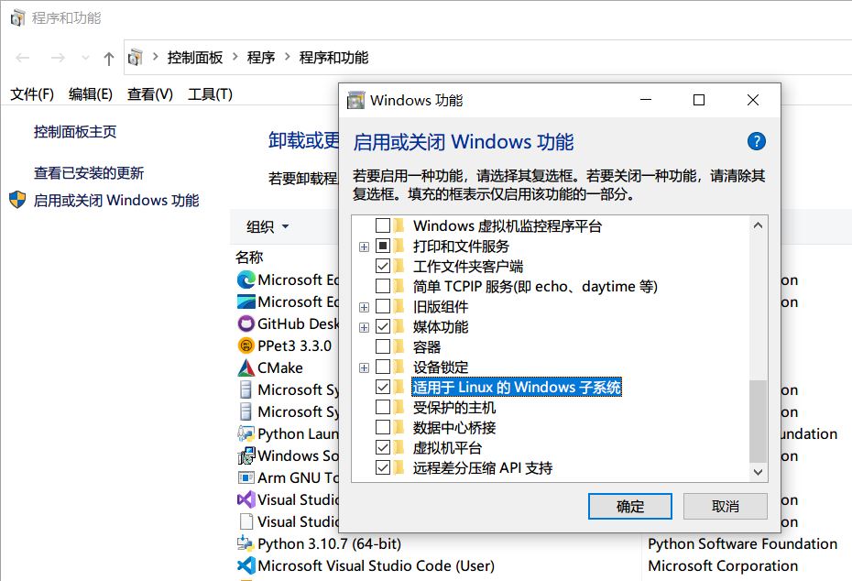Click the blue help question mark icon
This screenshot has width=852, height=581.
tap(756, 141)
